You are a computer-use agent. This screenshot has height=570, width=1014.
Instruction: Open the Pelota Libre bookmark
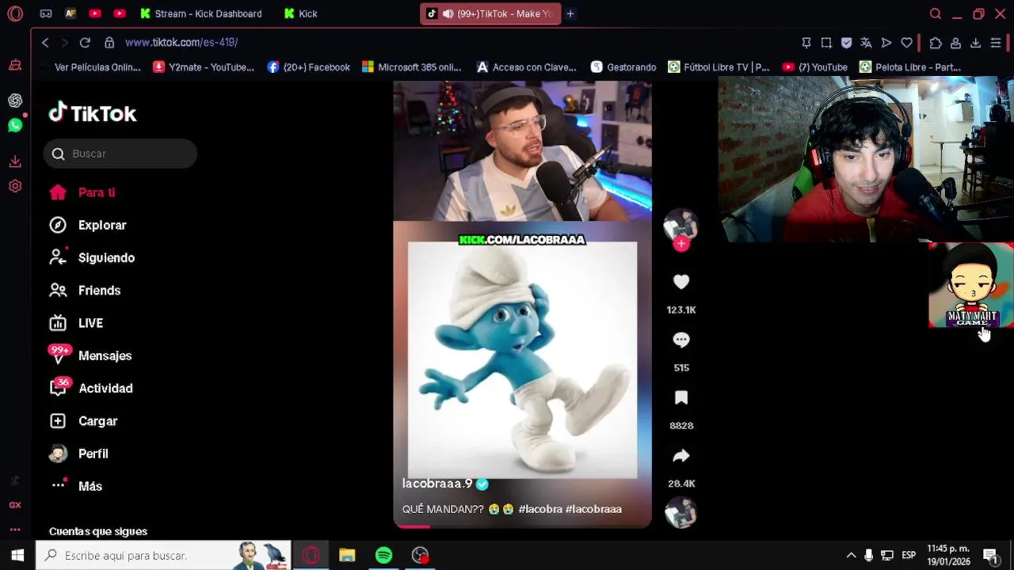click(910, 67)
